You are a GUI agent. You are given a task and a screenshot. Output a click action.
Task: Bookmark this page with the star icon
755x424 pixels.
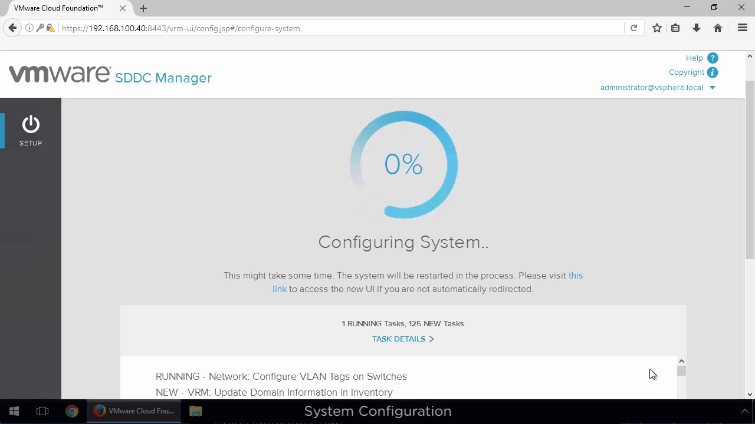(656, 28)
